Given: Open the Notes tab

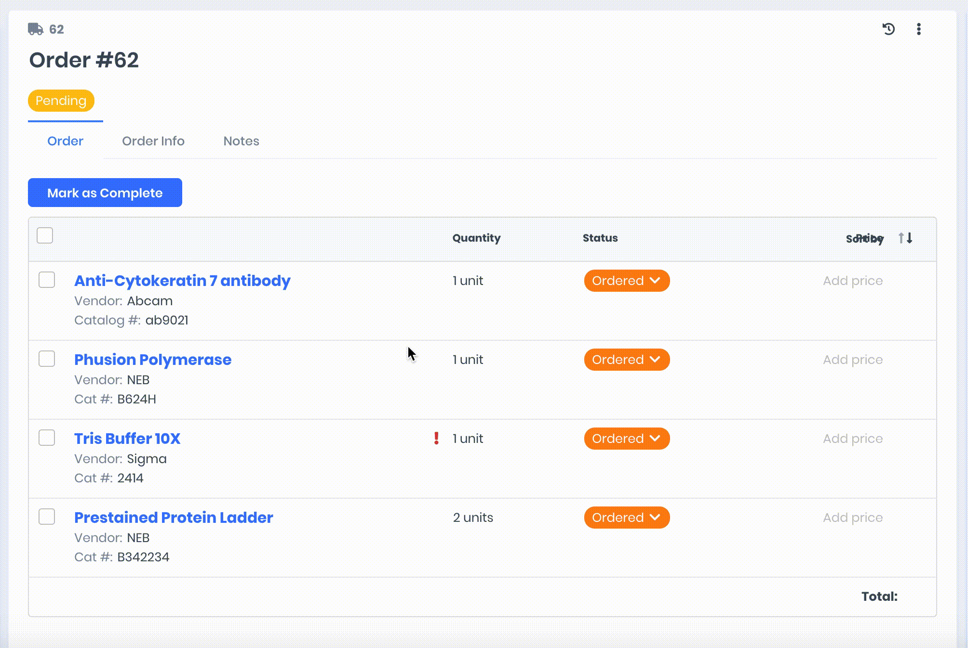Looking at the screenshot, I should [241, 141].
